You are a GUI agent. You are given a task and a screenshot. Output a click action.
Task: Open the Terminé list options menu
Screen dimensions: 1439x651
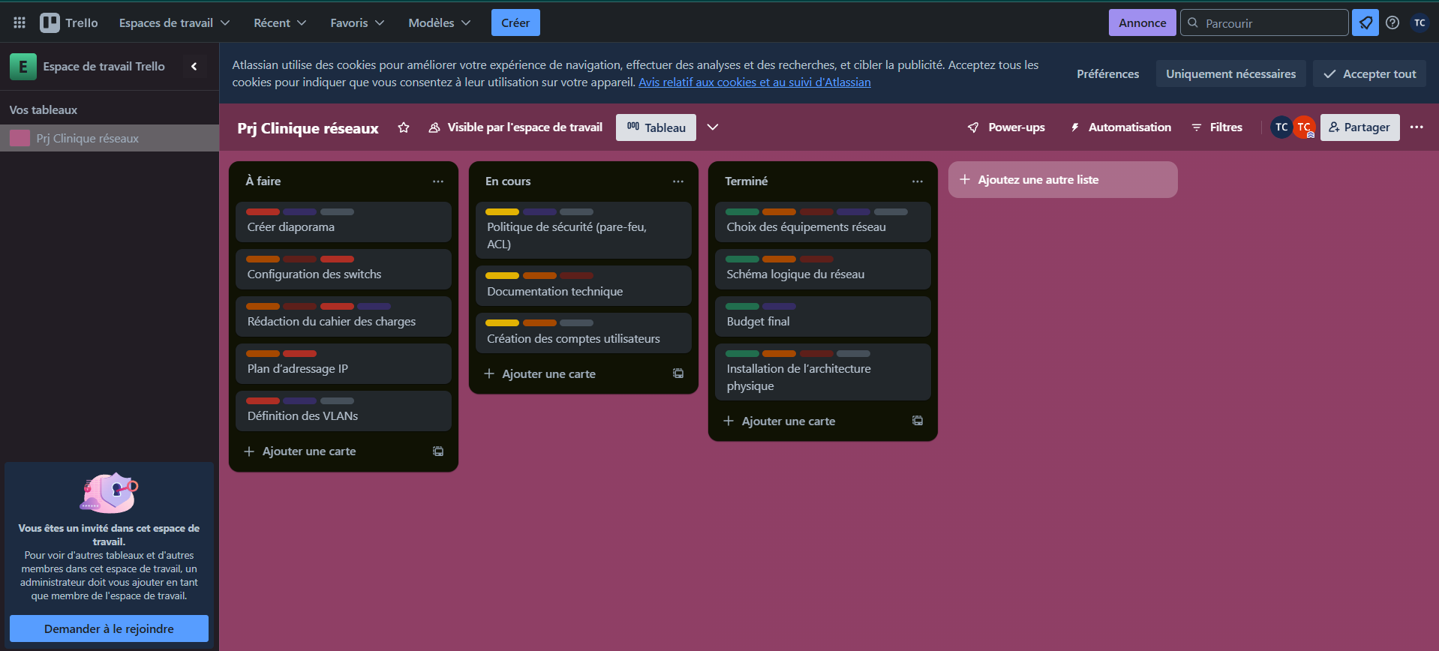pos(918,181)
